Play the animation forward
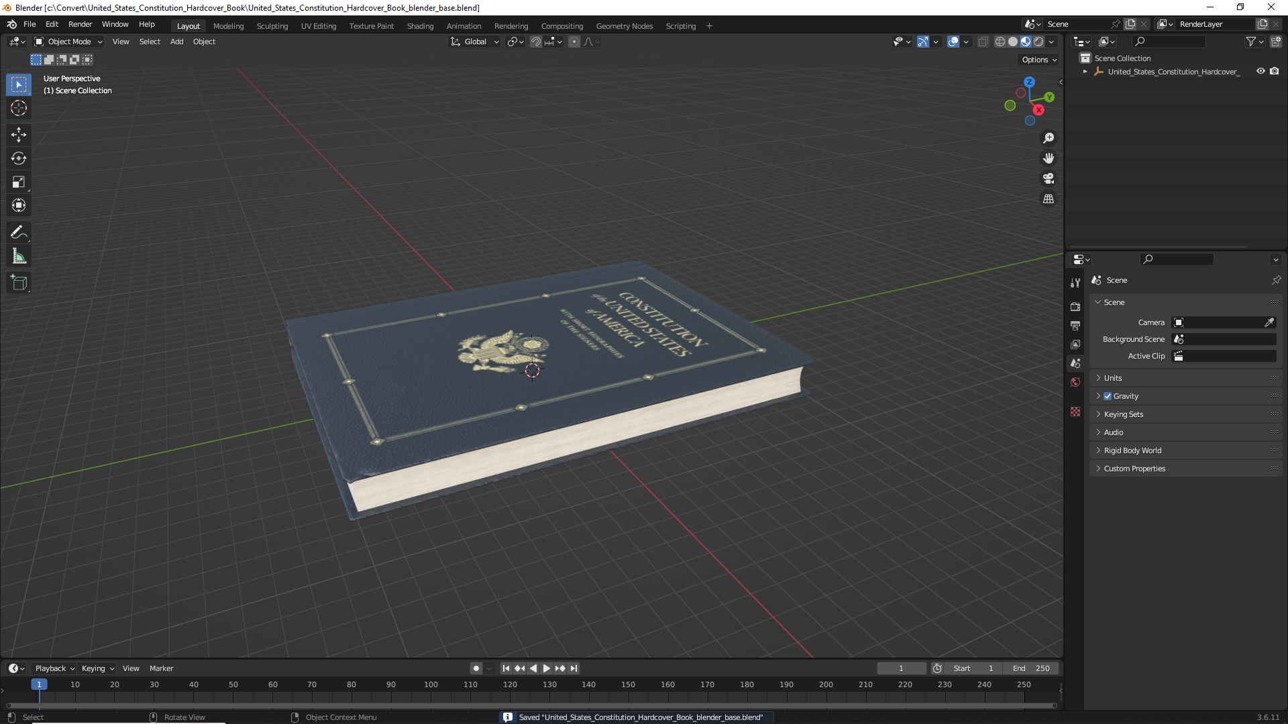 (547, 668)
